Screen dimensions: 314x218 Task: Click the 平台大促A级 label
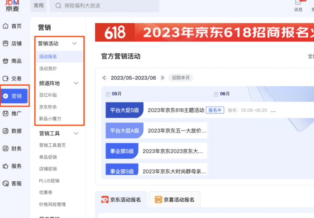[124, 131]
